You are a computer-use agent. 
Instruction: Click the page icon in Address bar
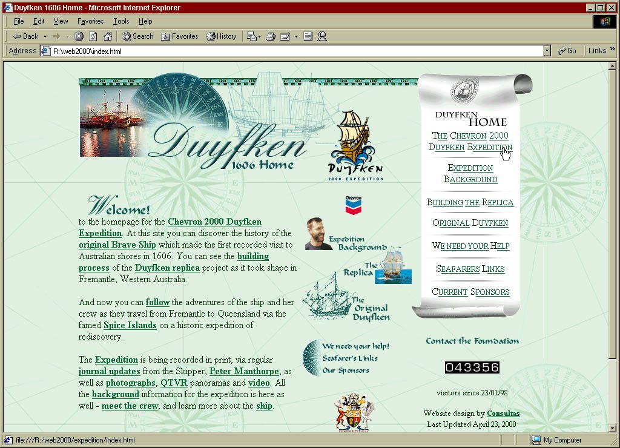coord(46,51)
